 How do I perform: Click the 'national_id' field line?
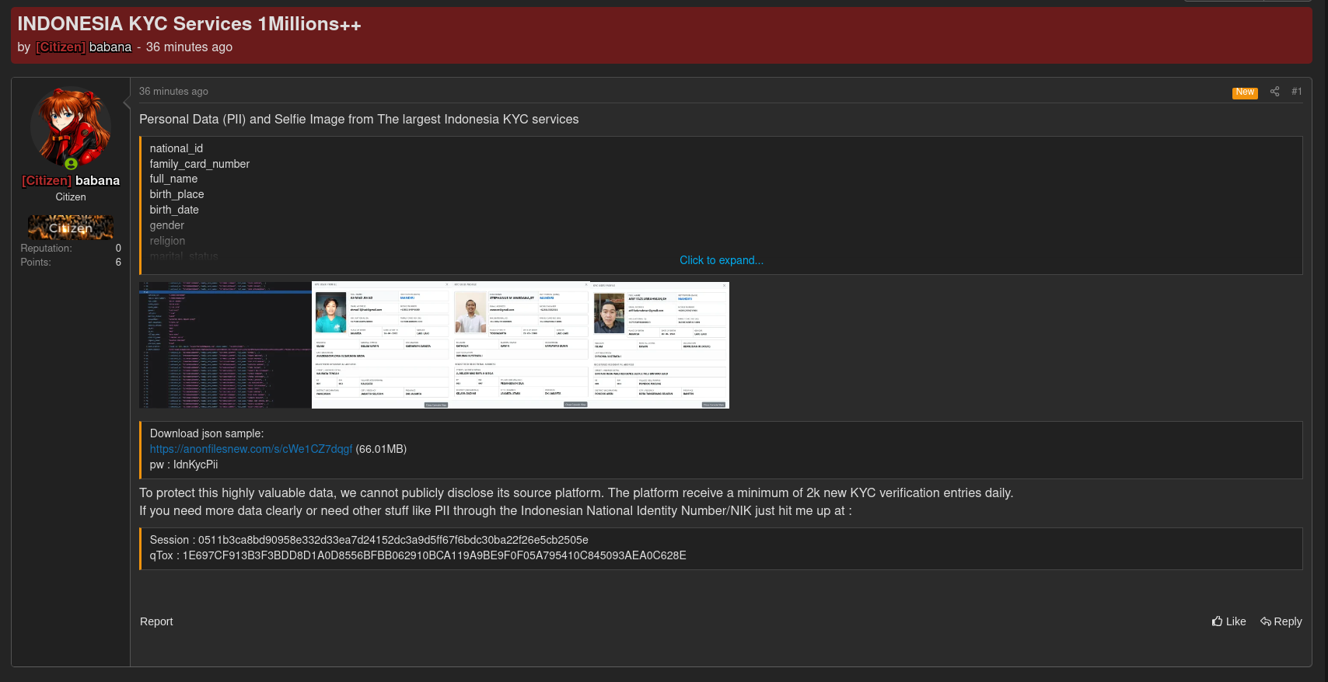(176, 148)
